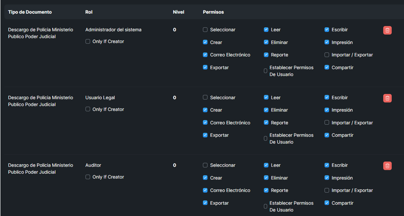Click the red trash icon for Usuario Legal
This screenshot has height=216, width=404.
[x=387, y=98]
